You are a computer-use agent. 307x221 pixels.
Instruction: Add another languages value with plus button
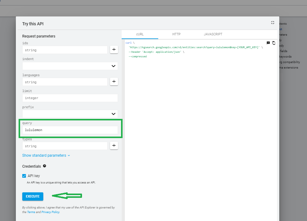(x=114, y=82)
